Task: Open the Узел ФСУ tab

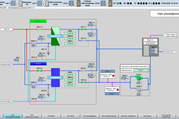Action: coord(51,116)
